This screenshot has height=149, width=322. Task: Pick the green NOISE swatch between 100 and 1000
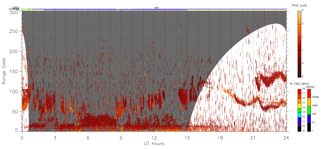(309, 110)
